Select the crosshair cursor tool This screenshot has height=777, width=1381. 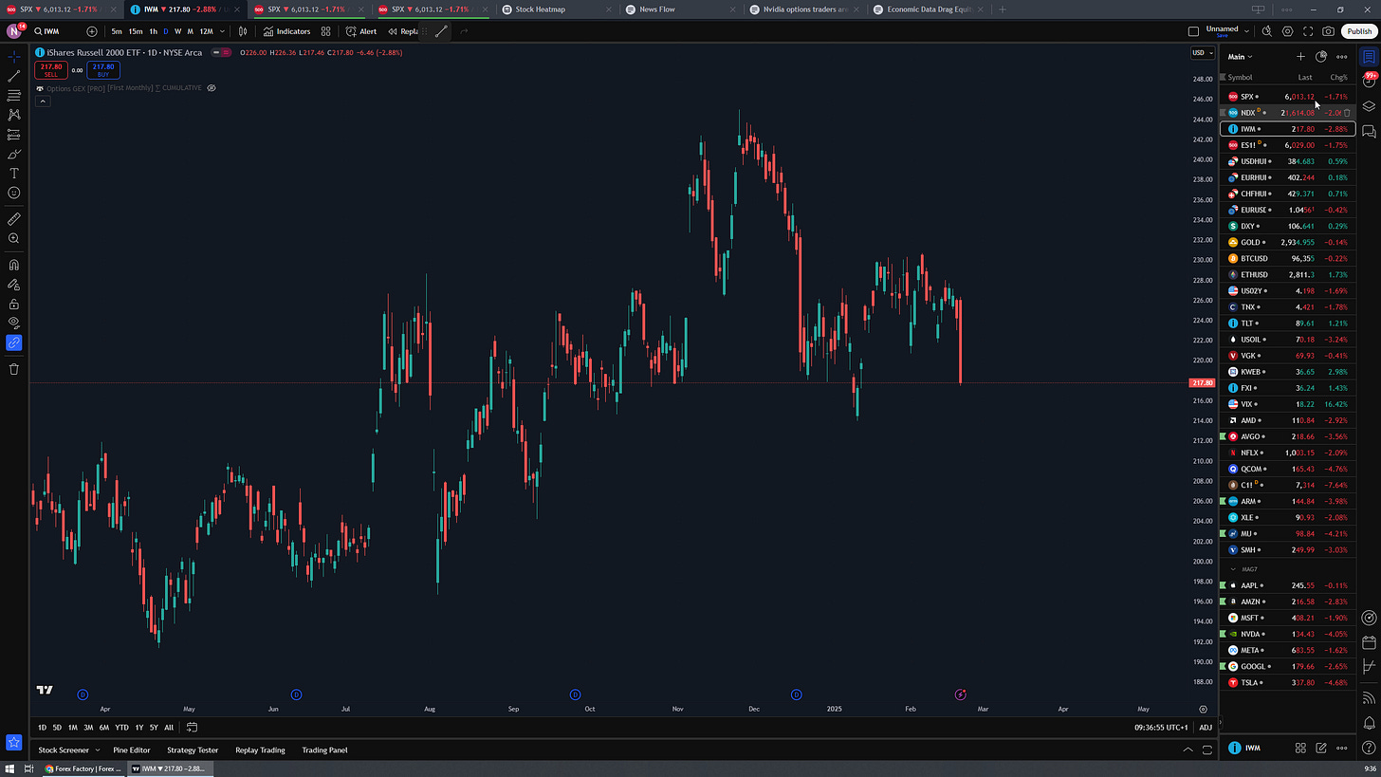pyautogui.click(x=14, y=57)
